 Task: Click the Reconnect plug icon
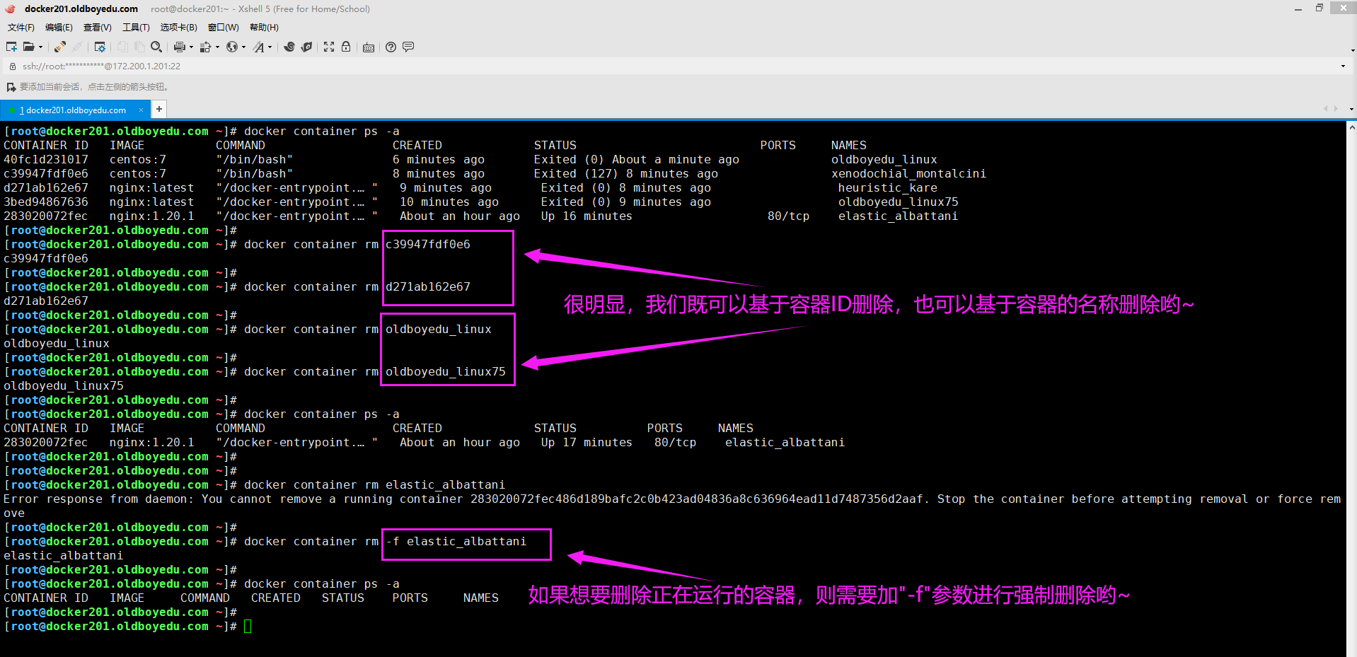click(x=60, y=47)
